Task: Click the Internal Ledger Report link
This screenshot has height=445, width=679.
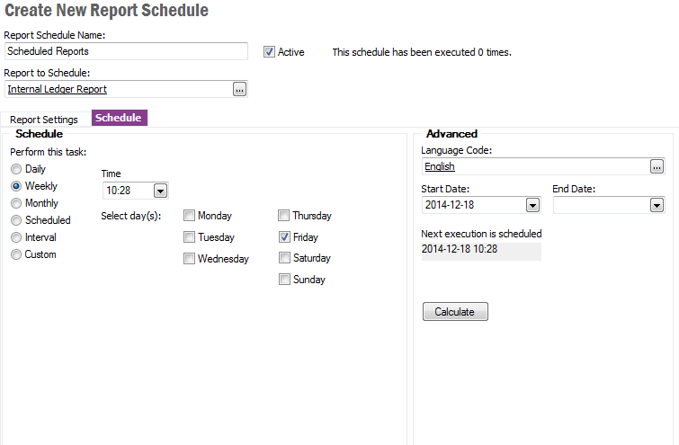Action: (58, 89)
